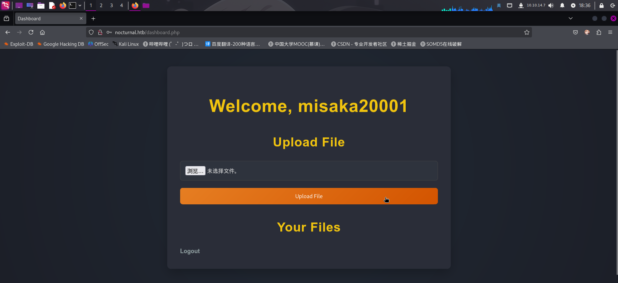The width and height of the screenshot is (618, 283).
Task: Open the Google Hacking DB bookmark
Action: [x=61, y=44]
